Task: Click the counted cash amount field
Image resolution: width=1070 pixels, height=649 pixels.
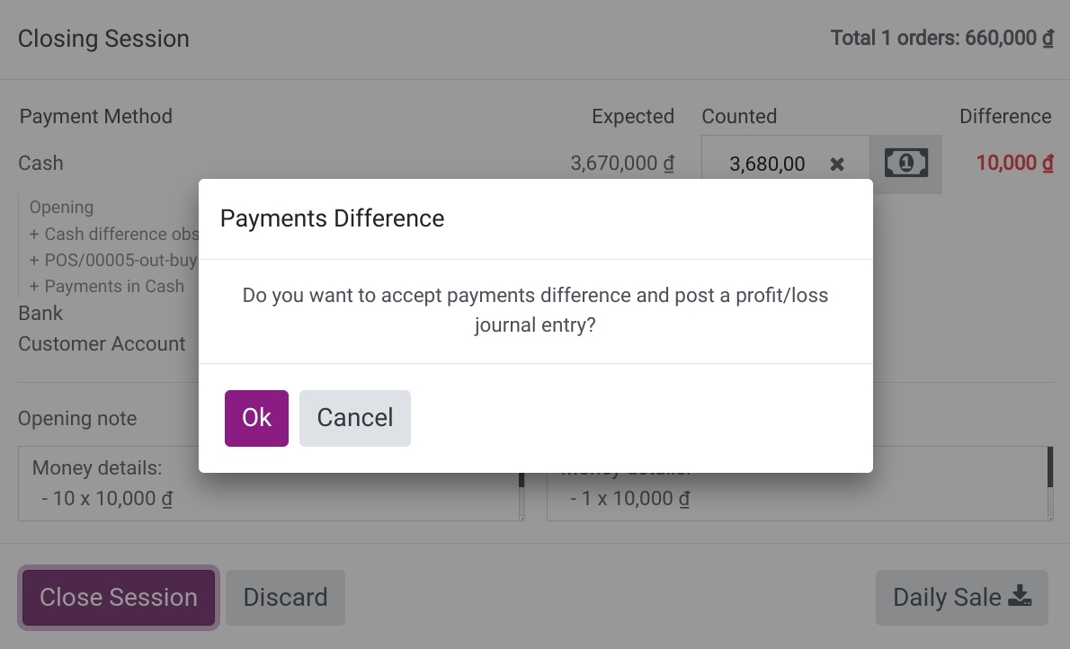Action: 769,164
